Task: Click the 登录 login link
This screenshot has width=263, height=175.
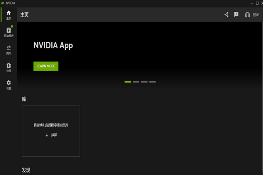Action: tap(256, 15)
